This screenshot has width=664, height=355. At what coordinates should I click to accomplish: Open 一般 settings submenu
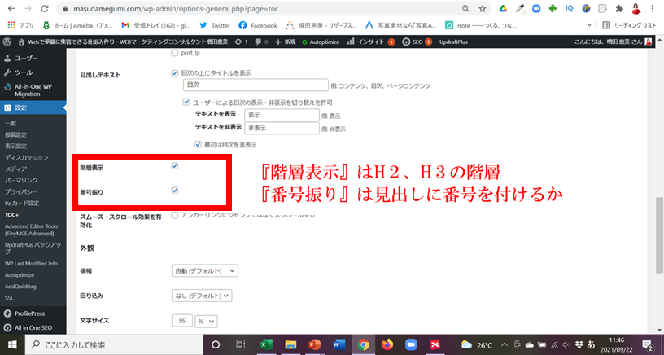11,123
